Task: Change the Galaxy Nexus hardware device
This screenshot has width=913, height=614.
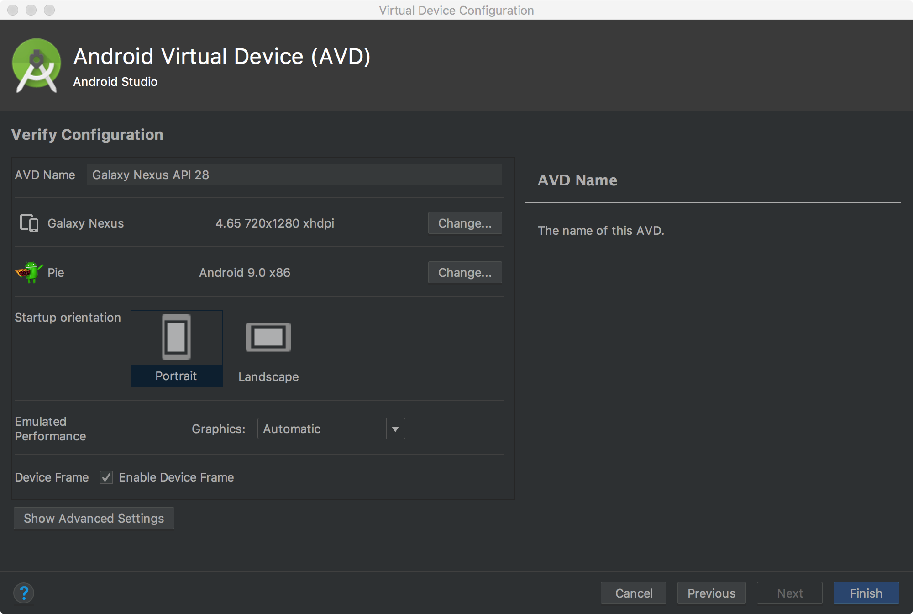Action: (465, 223)
